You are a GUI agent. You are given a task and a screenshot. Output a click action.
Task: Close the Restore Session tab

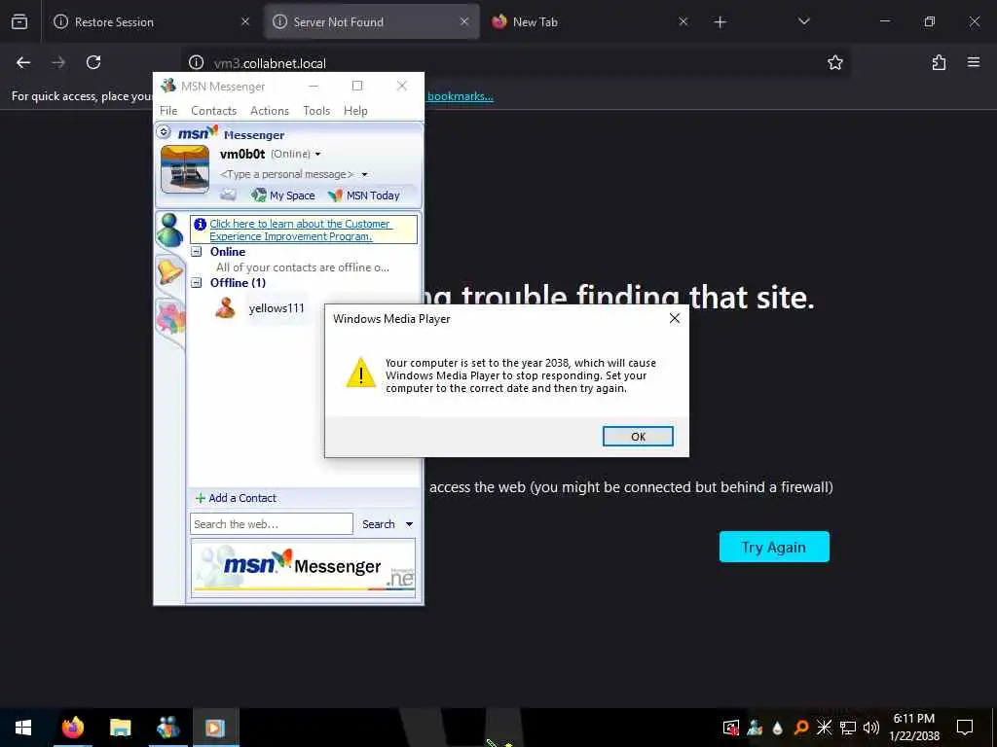pos(244,21)
